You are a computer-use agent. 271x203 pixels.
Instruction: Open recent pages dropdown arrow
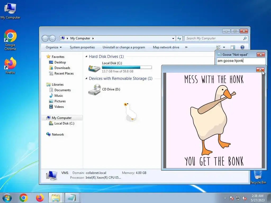pos(58,39)
